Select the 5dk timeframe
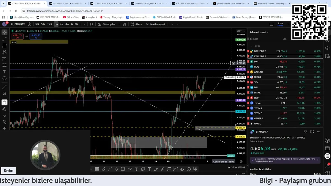Image resolution: width=331 pixels, height=186 pixels. click(43, 24)
